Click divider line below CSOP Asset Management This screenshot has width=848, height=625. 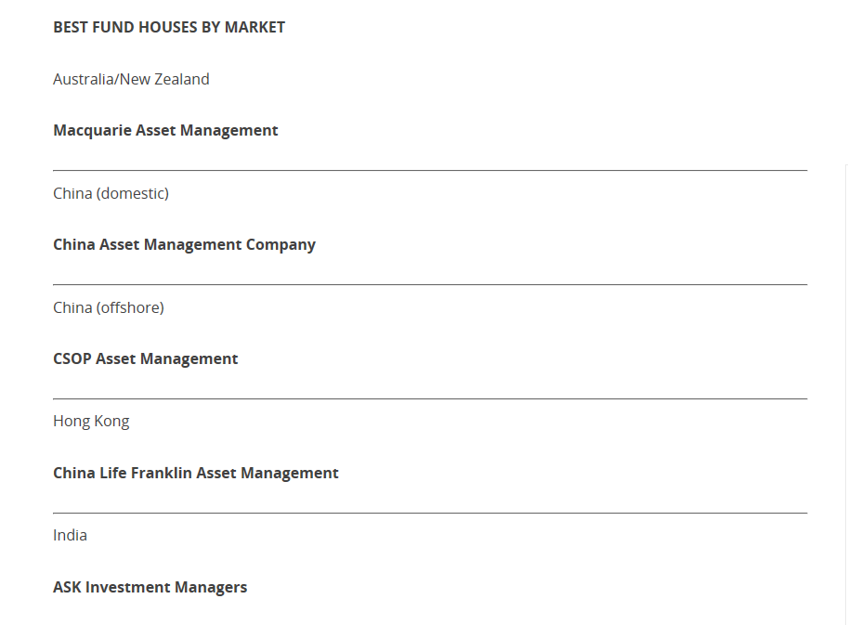[x=429, y=398]
